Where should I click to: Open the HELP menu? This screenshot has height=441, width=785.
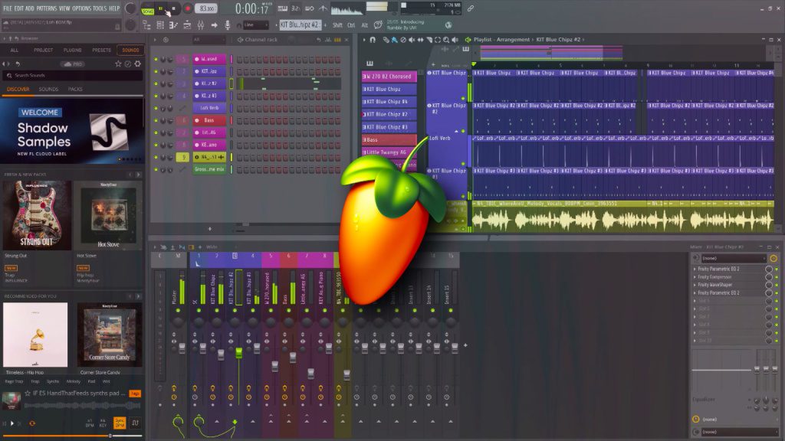click(x=114, y=8)
